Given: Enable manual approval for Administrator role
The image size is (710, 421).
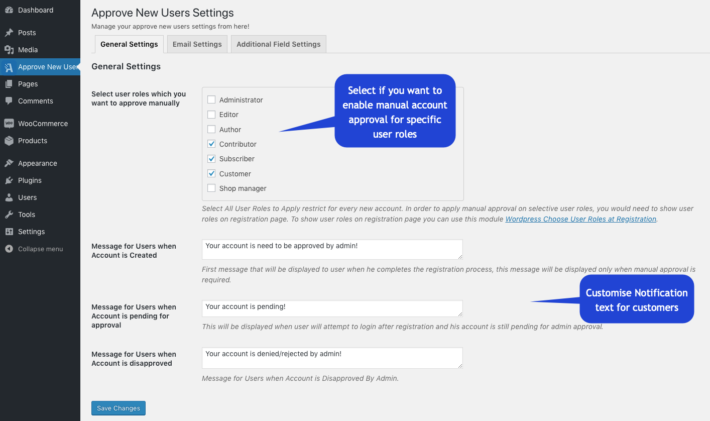Looking at the screenshot, I should 211,99.
